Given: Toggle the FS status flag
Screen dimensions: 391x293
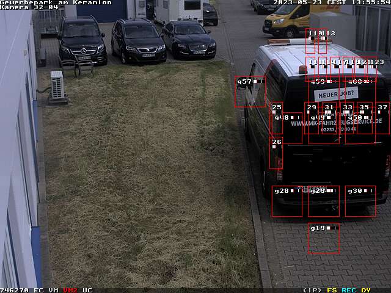Looking at the screenshot, I should click(x=332, y=290).
